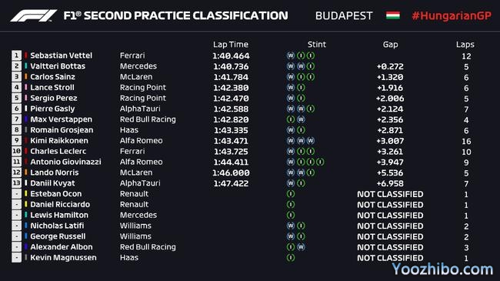
Task: Click the #HungarianGP hashtag
Action: click(x=452, y=15)
